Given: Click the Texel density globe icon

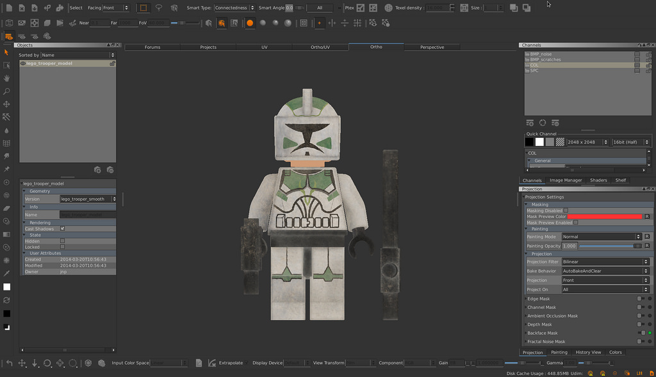Looking at the screenshot, I should [388, 8].
